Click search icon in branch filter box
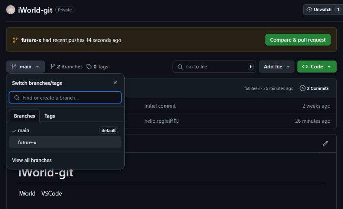This screenshot has height=209, width=343. [17, 97]
